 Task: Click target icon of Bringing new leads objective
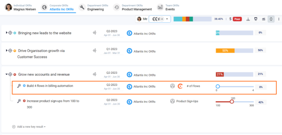(10, 33)
